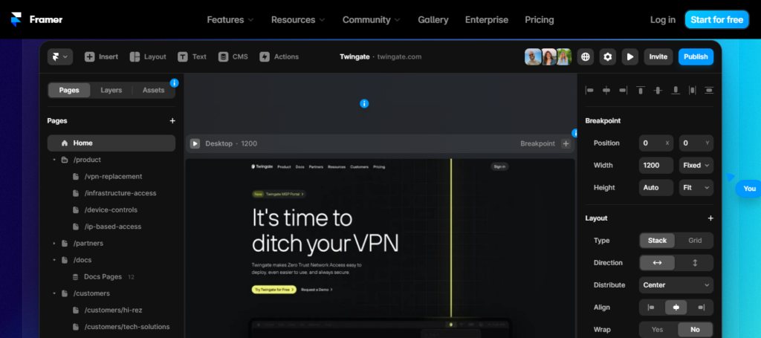Expand the /partners folder
Viewport: 761px width, 338px height.
[54, 243]
